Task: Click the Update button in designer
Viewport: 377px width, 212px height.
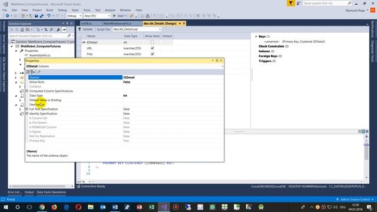Action: 85,29
